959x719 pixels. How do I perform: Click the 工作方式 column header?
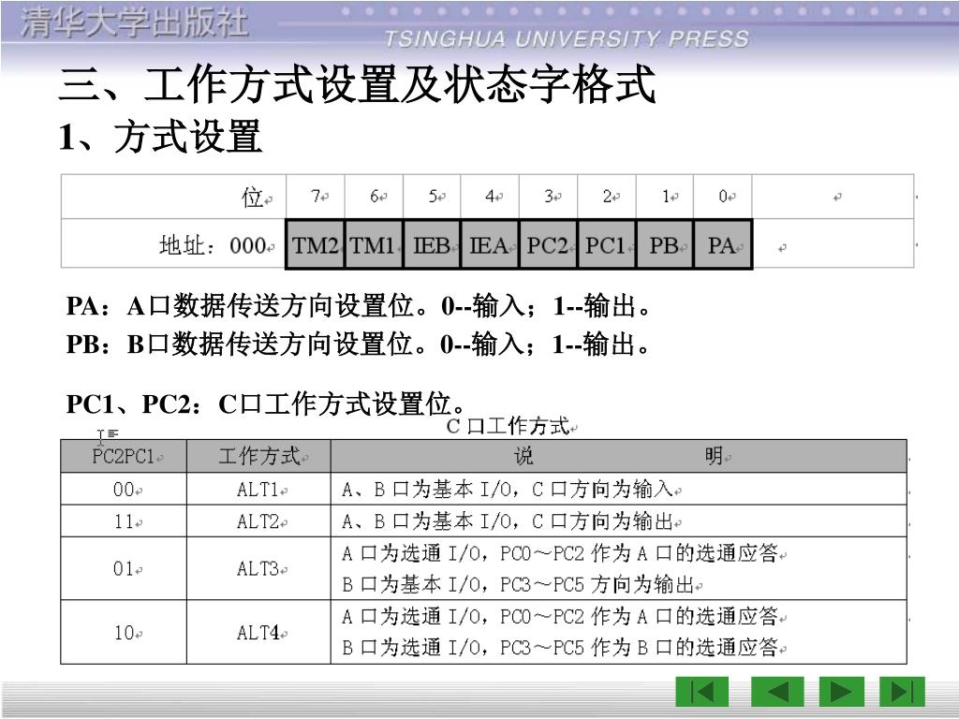pyautogui.click(x=258, y=456)
